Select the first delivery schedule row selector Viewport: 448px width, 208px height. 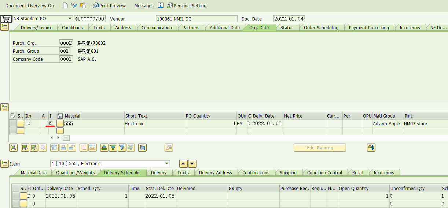point(15,196)
